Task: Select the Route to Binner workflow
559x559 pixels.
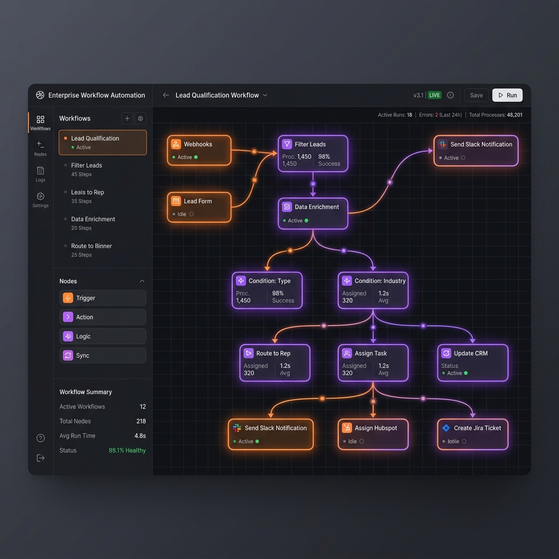Action: pos(103,250)
